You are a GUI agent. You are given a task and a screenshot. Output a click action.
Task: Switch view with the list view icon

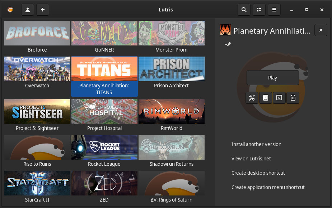click(x=259, y=10)
